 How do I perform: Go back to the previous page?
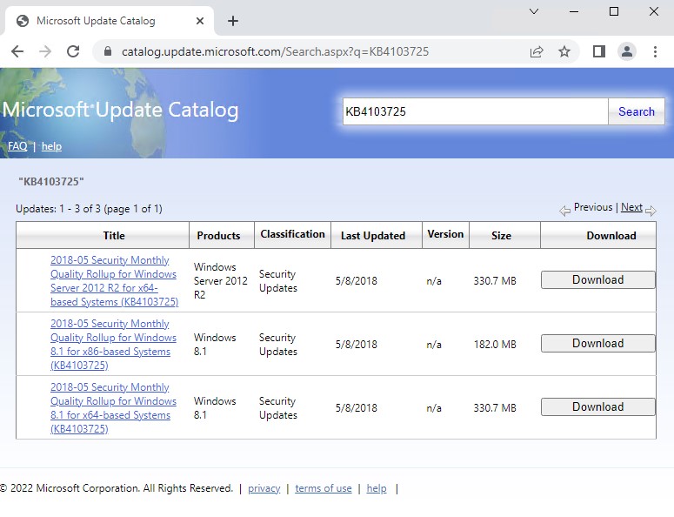pos(17,51)
